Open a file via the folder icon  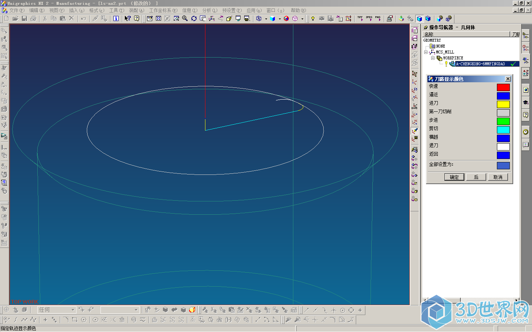coord(15,18)
